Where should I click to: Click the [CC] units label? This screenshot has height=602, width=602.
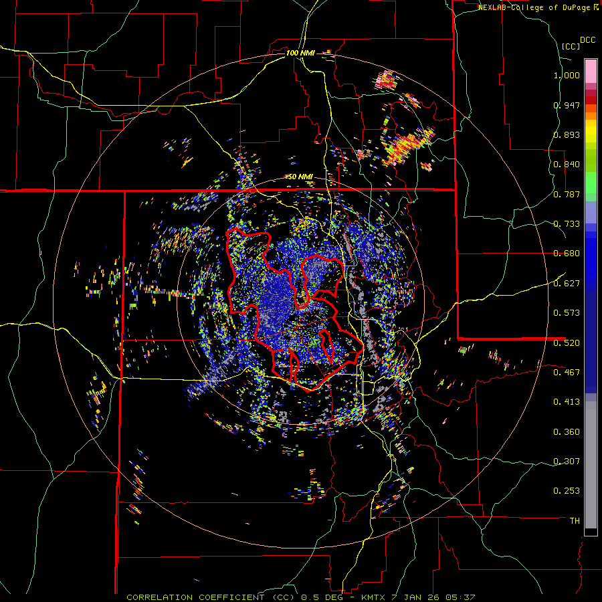tap(571, 46)
